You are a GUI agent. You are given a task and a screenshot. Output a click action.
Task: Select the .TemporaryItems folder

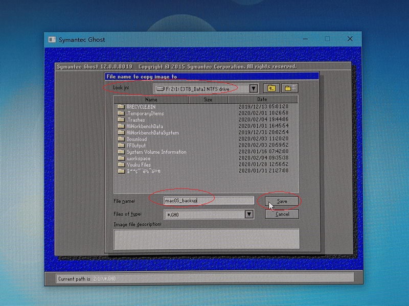click(x=145, y=113)
